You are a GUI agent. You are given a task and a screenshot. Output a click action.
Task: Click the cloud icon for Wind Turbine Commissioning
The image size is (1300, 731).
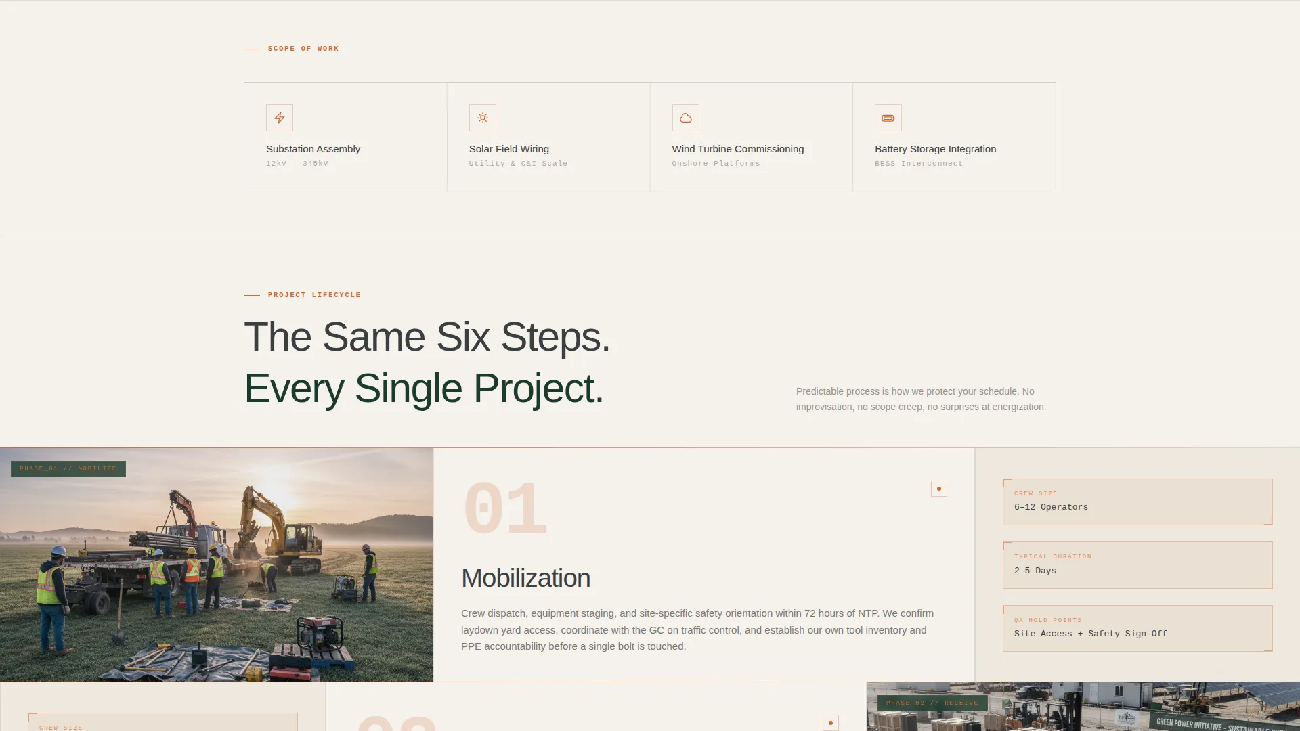click(x=686, y=118)
